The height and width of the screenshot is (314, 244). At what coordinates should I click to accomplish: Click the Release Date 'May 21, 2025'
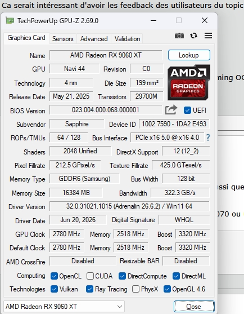(x=71, y=96)
